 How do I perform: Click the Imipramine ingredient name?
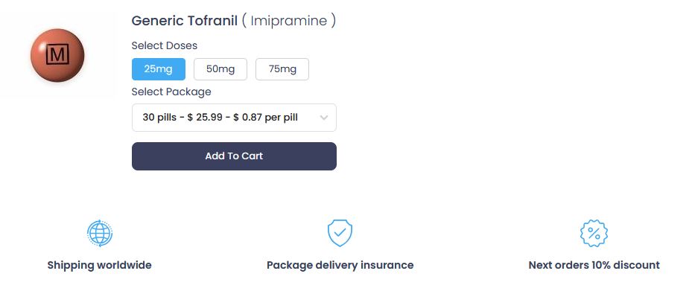[x=289, y=21]
